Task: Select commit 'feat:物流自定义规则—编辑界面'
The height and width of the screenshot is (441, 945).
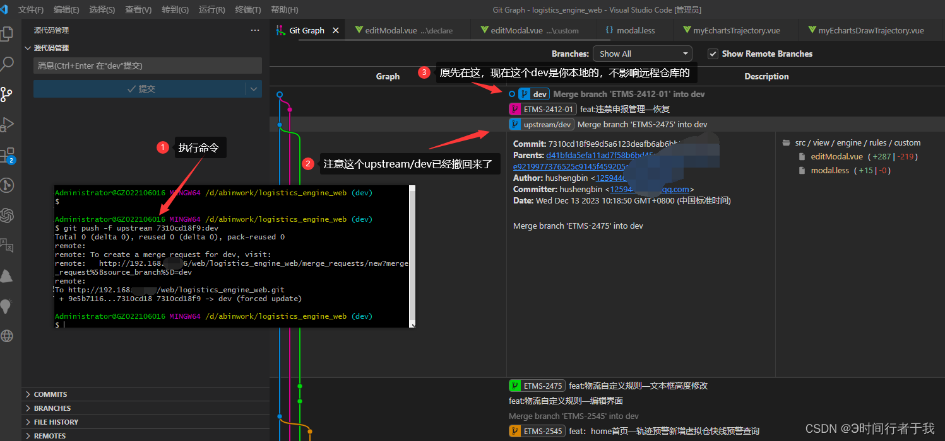Action: click(x=566, y=401)
